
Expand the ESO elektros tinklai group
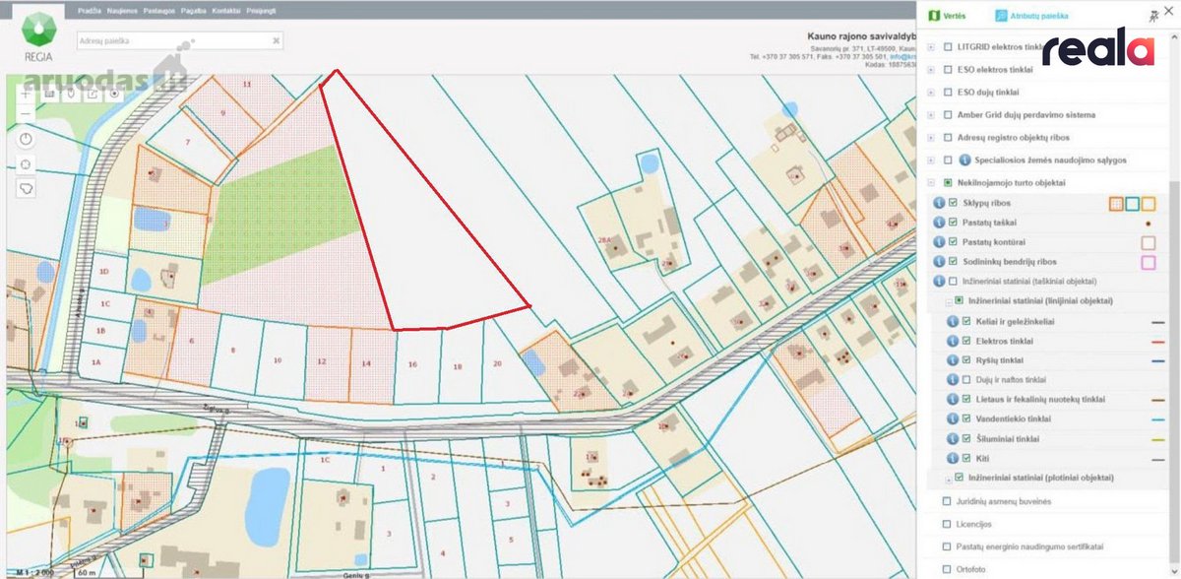[x=931, y=70]
